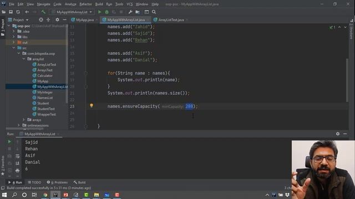Screen dimensions: 355x199
Task: Open the VCS menu
Action: [129, 4]
